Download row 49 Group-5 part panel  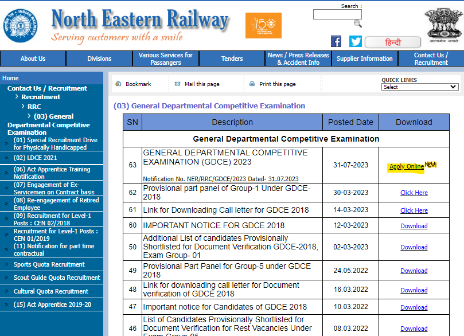(414, 271)
